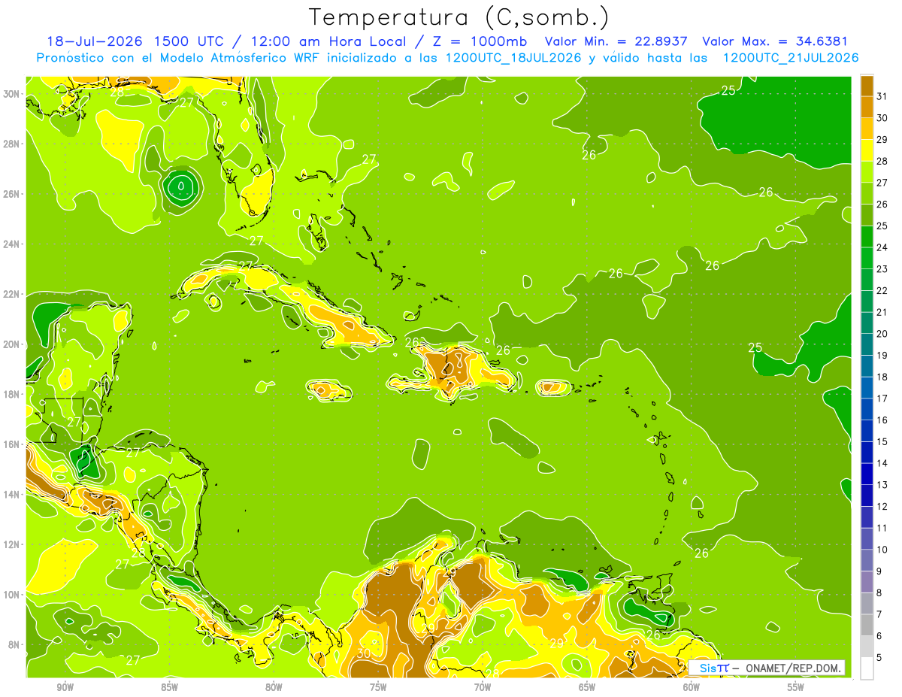The height and width of the screenshot is (697, 902).
Task: Click the '55W' longitude label
Action: click(796, 688)
